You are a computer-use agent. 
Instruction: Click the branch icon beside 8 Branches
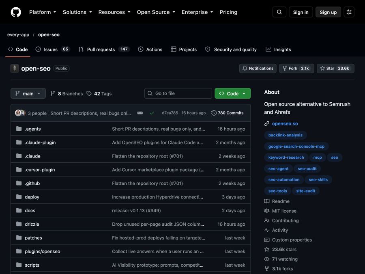53,93
